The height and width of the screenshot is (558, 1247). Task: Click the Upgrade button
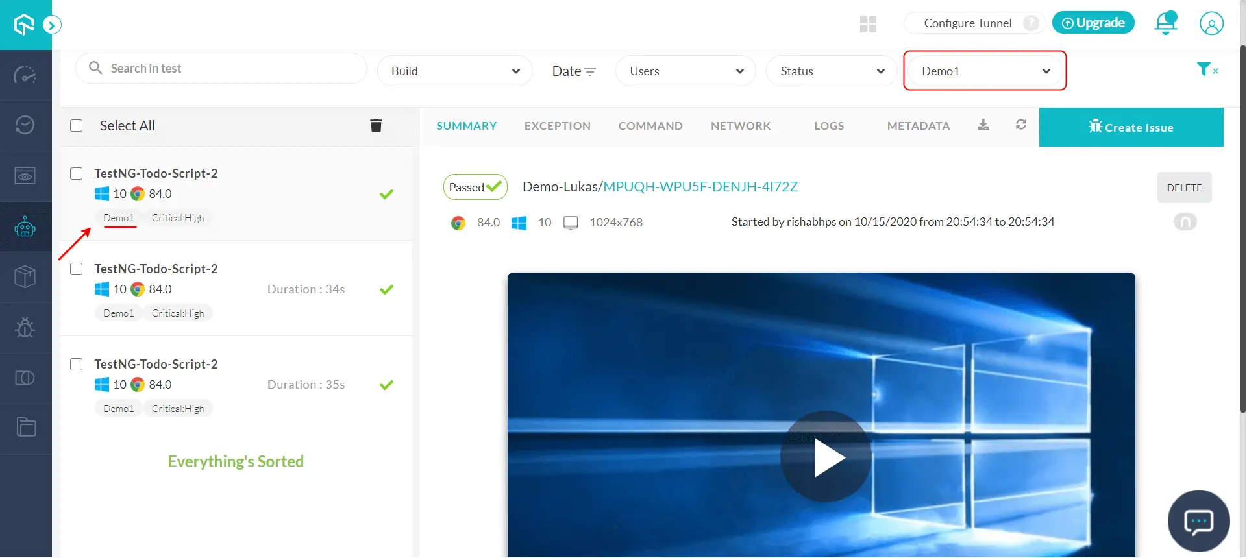(x=1093, y=23)
